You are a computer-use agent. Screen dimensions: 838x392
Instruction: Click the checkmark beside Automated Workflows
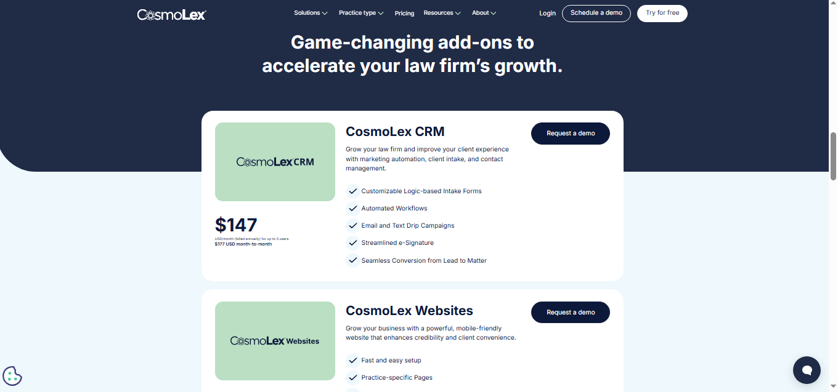pos(352,208)
